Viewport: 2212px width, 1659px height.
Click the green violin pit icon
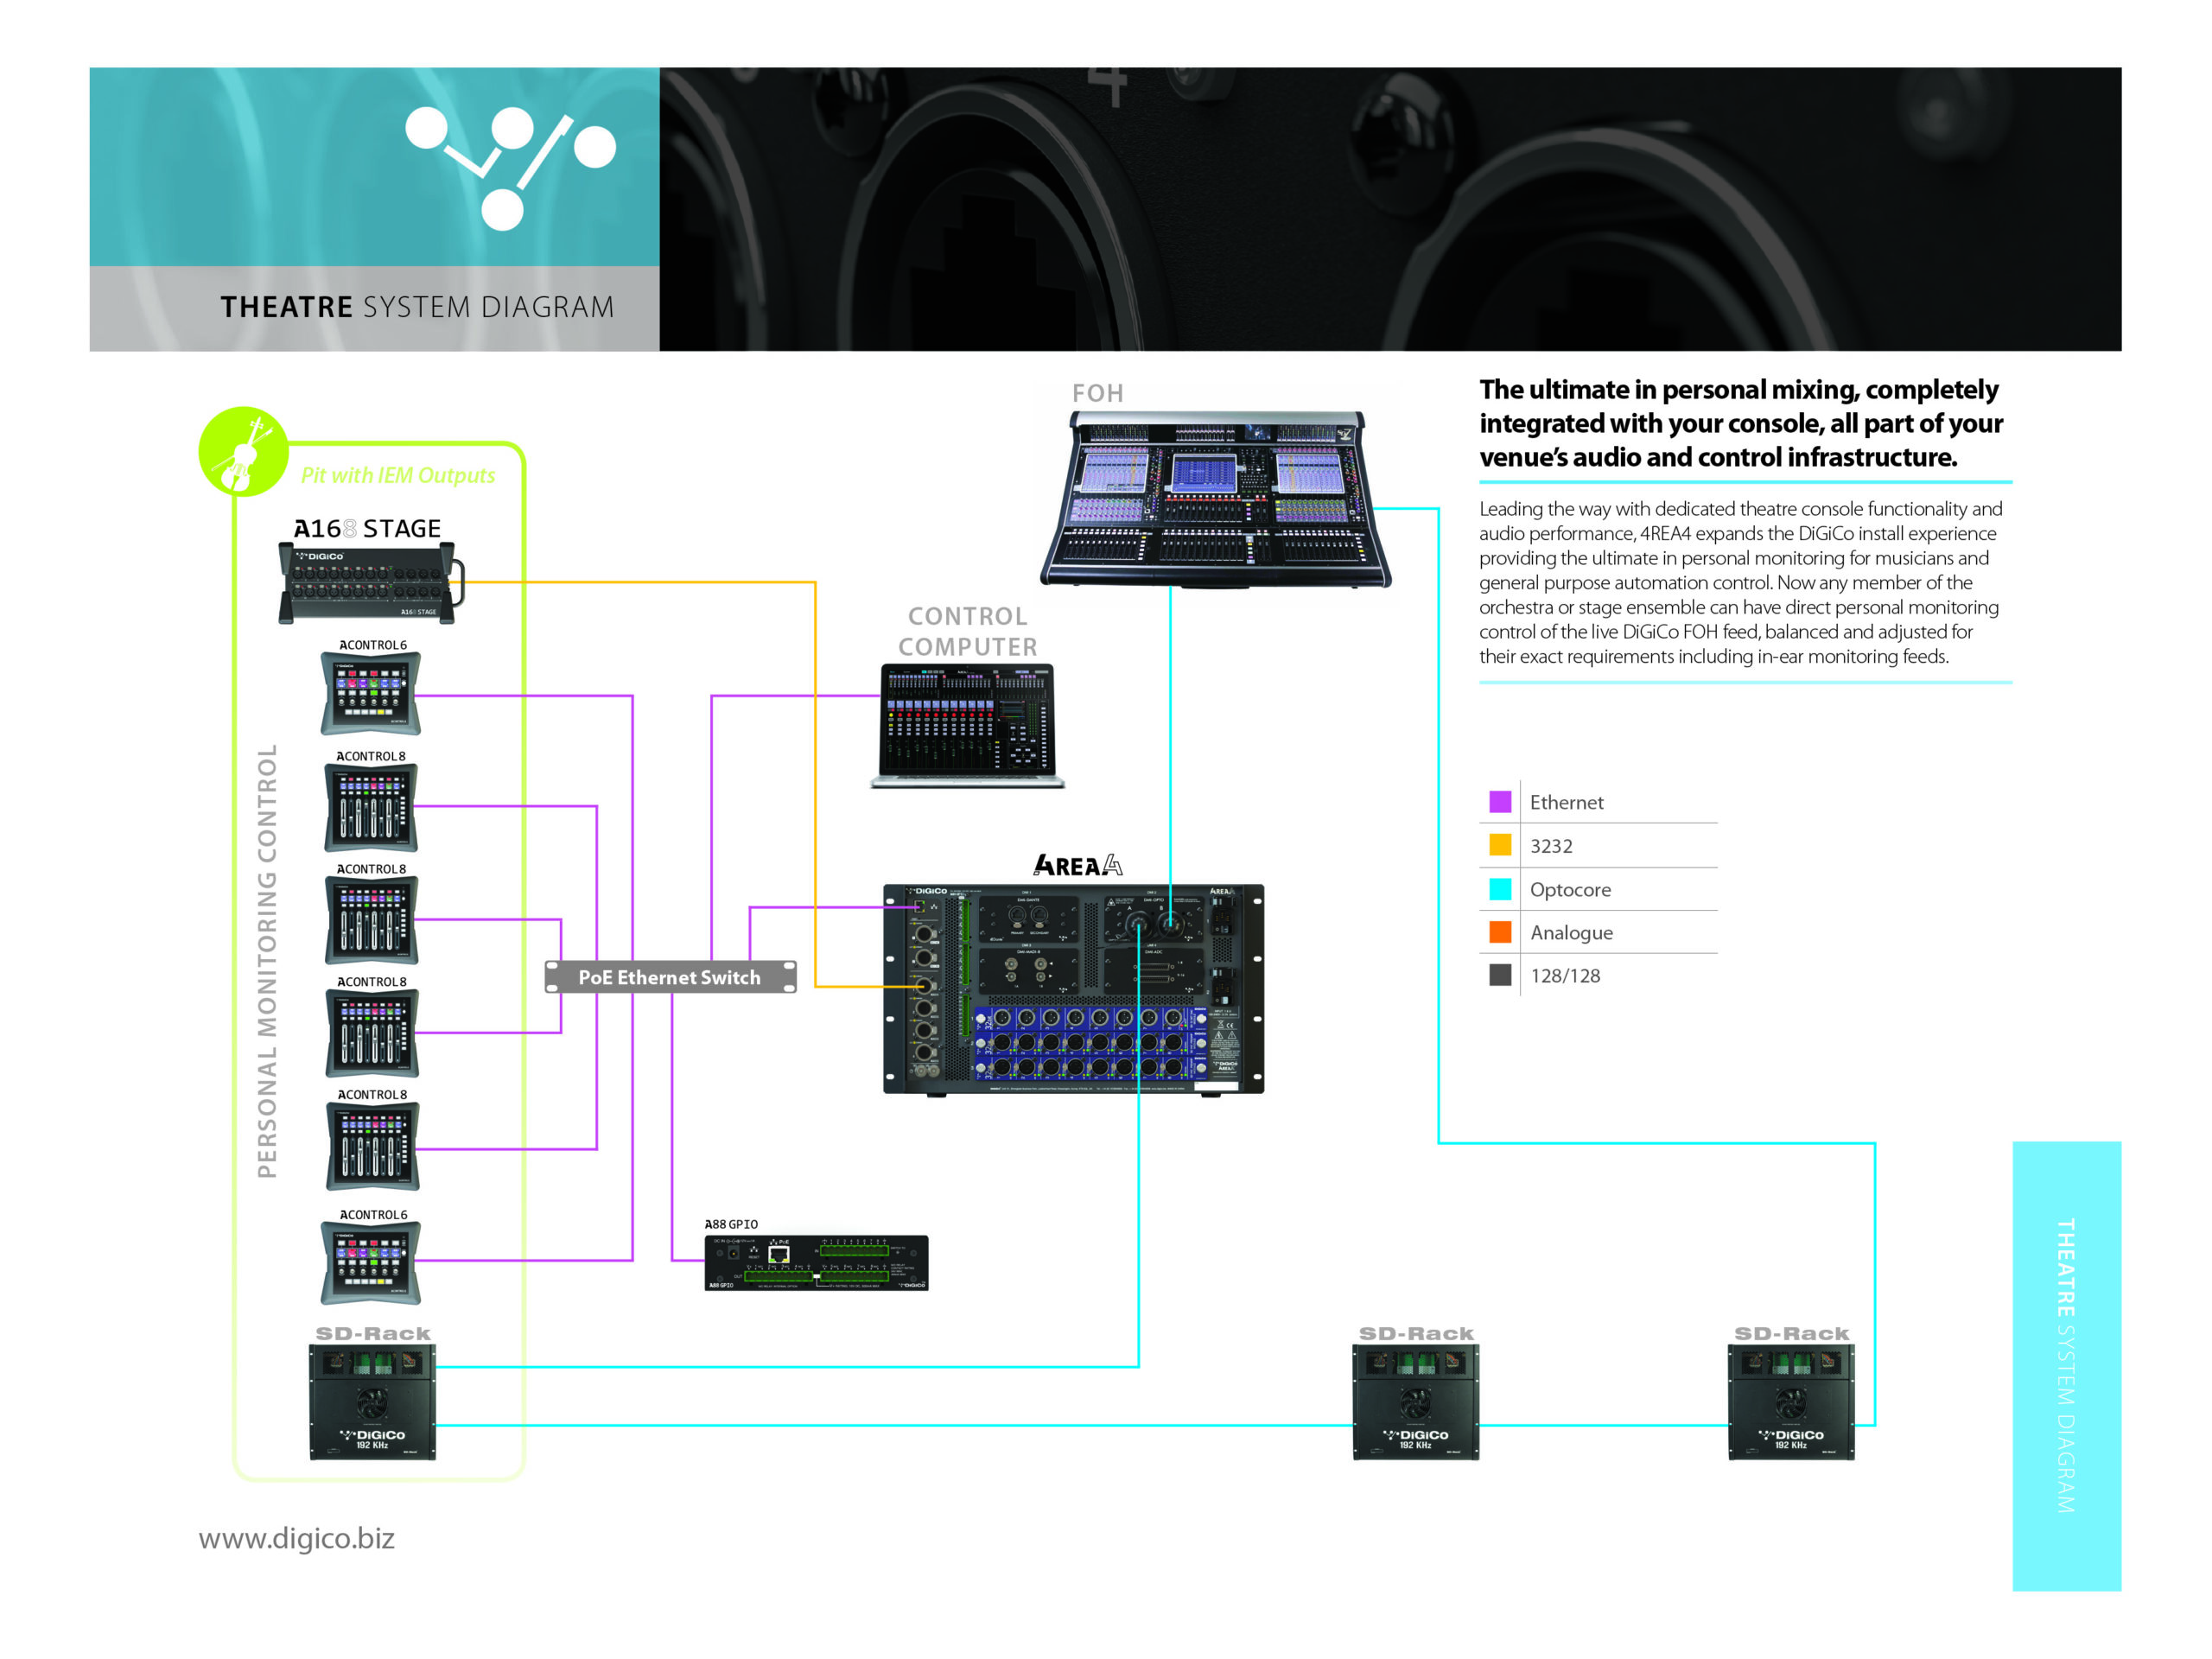[243, 451]
